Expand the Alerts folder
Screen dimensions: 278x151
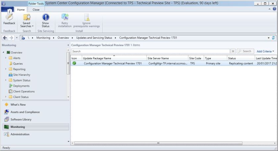click(6, 58)
